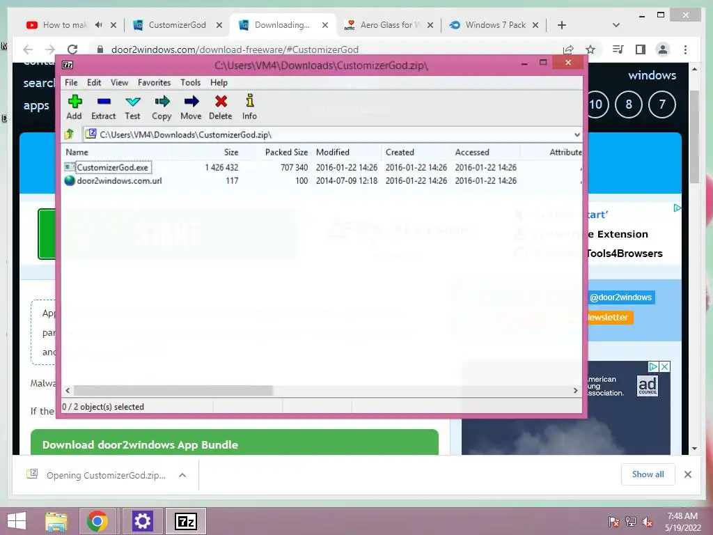Open Chrome tab search chevron
The image size is (713, 535).
tap(616, 25)
